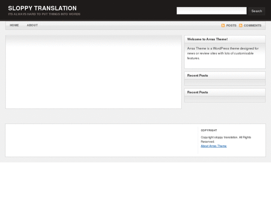Click the empty list under lower Recent Posts

[x=225, y=99]
